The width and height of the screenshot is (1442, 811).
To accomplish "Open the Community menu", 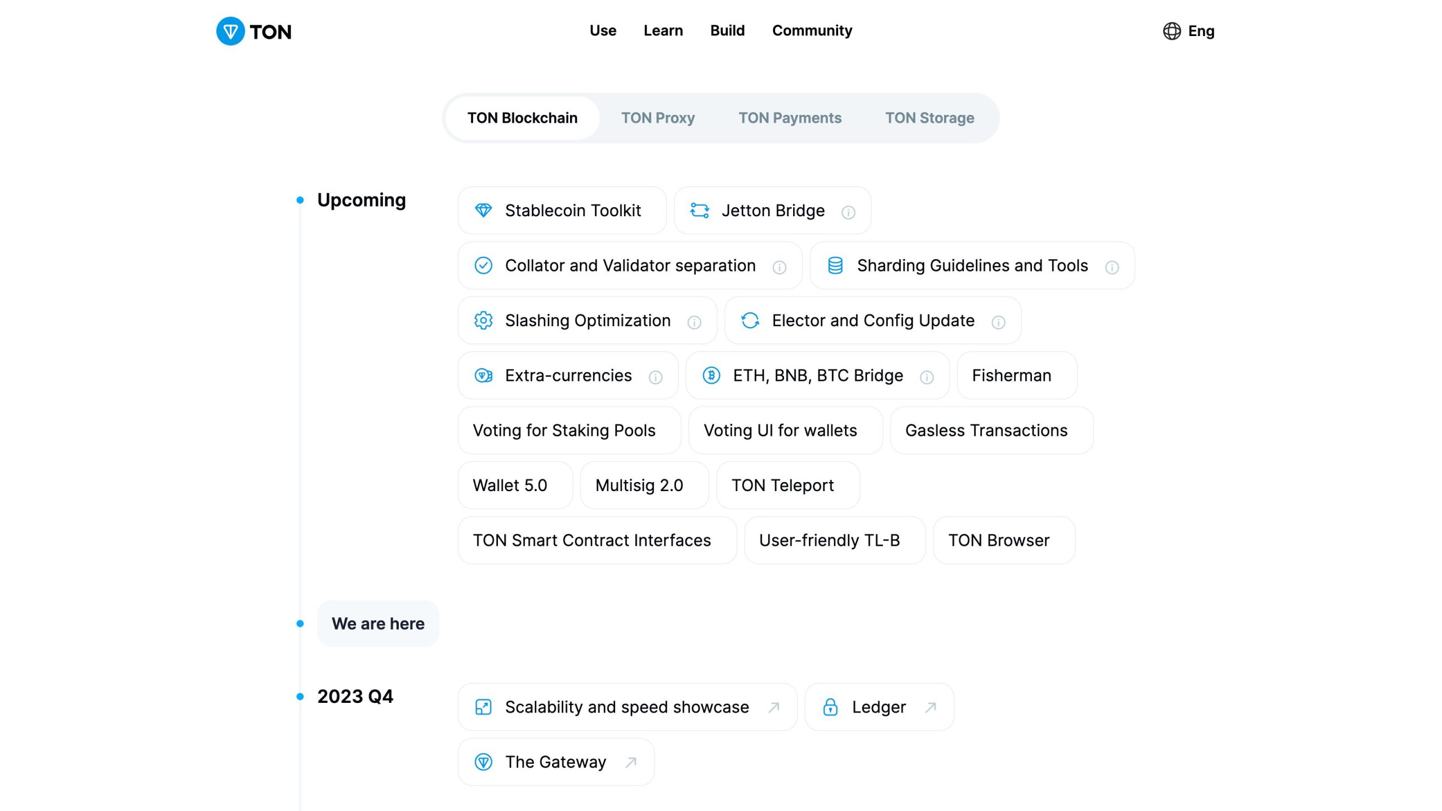I will [812, 30].
